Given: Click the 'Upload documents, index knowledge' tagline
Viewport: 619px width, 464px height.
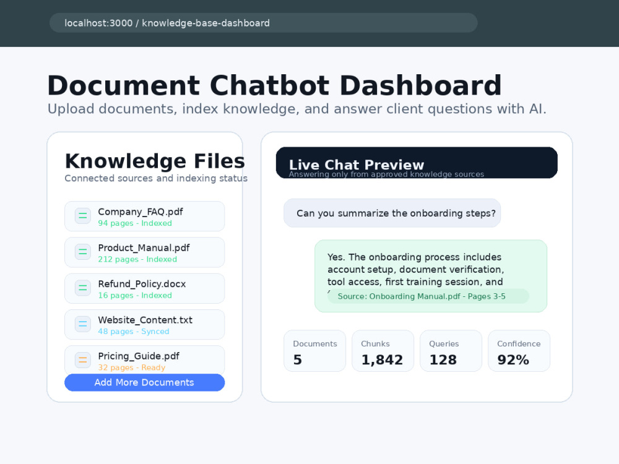Looking at the screenshot, I should 297,109.
